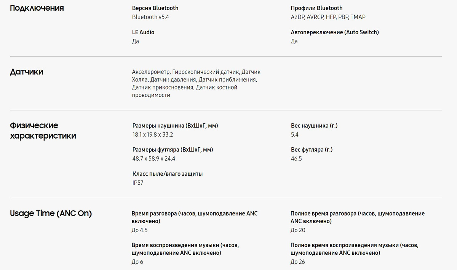The height and width of the screenshot is (270, 457).
Task: Click the Вес футляра 46.5 value
Action: point(296,158)
